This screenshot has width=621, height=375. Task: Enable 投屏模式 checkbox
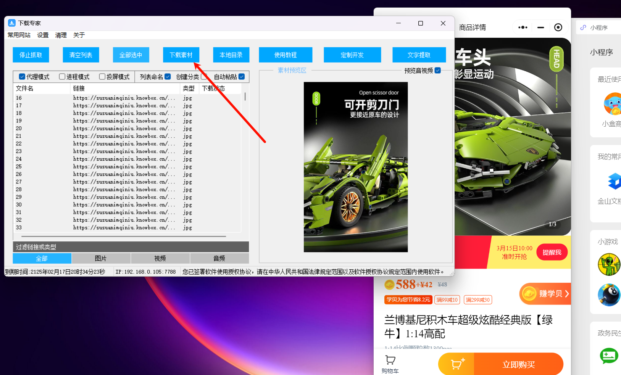pos(102,77)
